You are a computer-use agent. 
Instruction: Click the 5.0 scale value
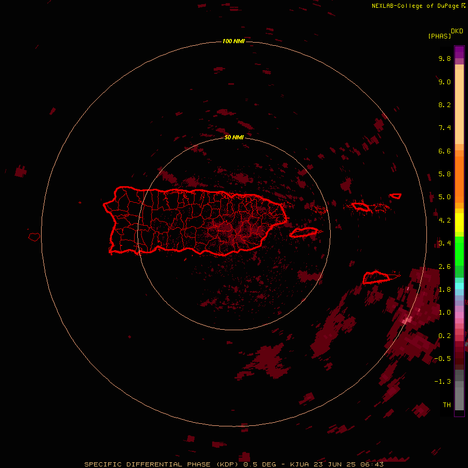tap(445, 197)
